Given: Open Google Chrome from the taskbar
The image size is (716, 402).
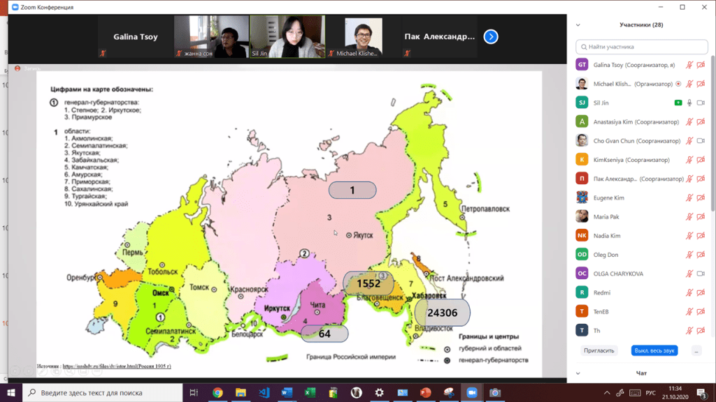Looking at the screenshot, I should pos(217,393).
